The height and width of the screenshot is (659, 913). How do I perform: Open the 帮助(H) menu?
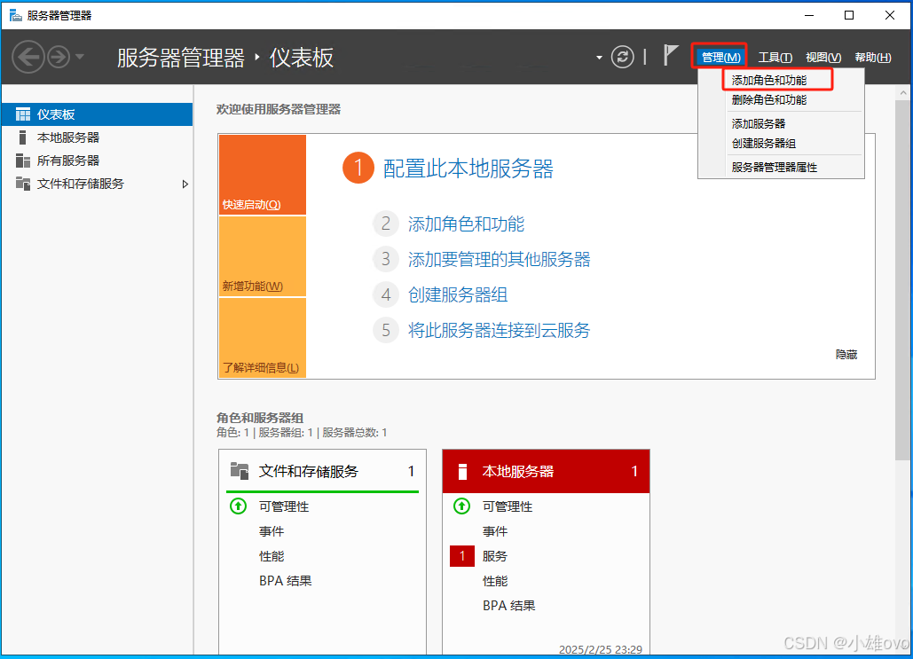tap(873, 57)
